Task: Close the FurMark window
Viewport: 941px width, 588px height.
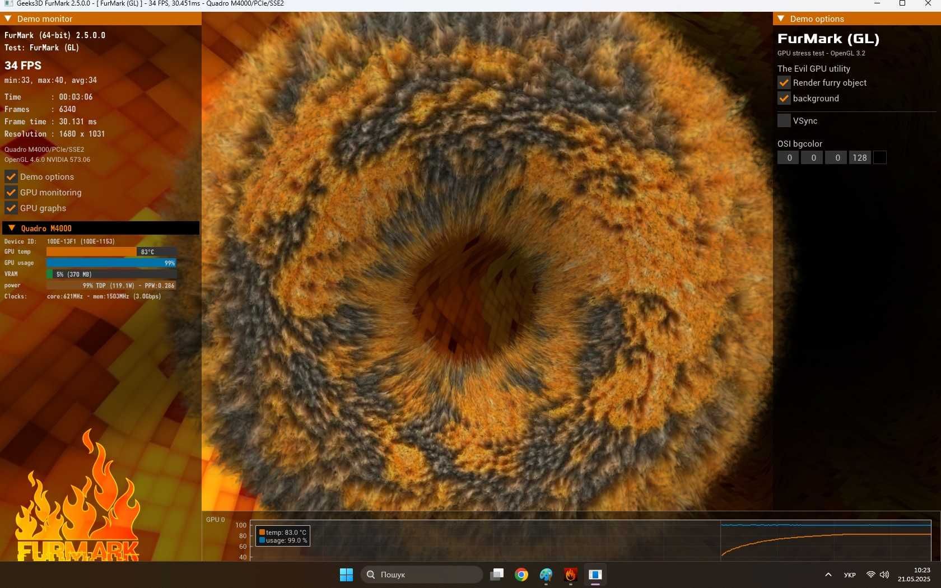Action: tap(928, 3)
